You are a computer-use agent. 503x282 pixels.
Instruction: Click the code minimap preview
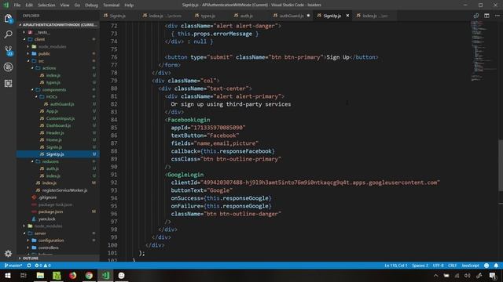click(x=483, y=51)
